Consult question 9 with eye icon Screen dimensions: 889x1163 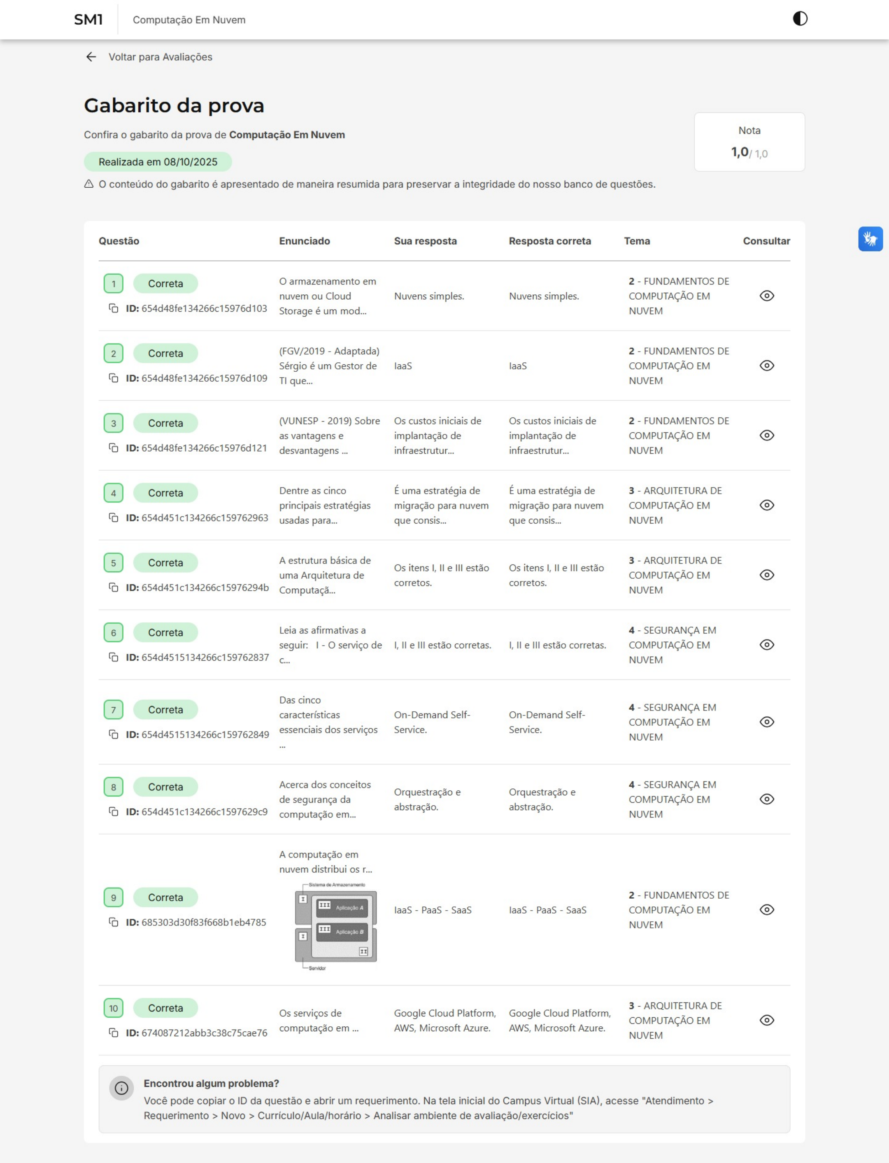click(x=766, y=909)
